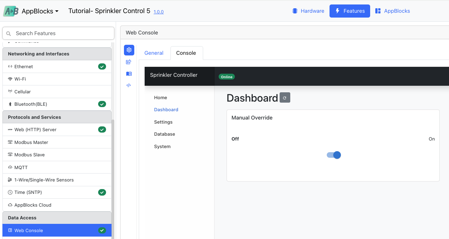Image resolution: width=449 pixels, height=239 pixels.
Task: Switch to the General tab
Action: tap(154, 53)
